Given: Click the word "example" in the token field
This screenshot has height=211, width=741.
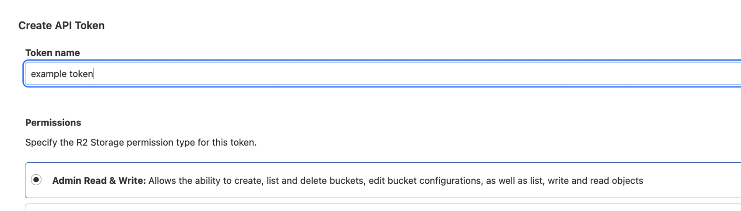Looking at the screenshot, I should click(x=46, y=74).
